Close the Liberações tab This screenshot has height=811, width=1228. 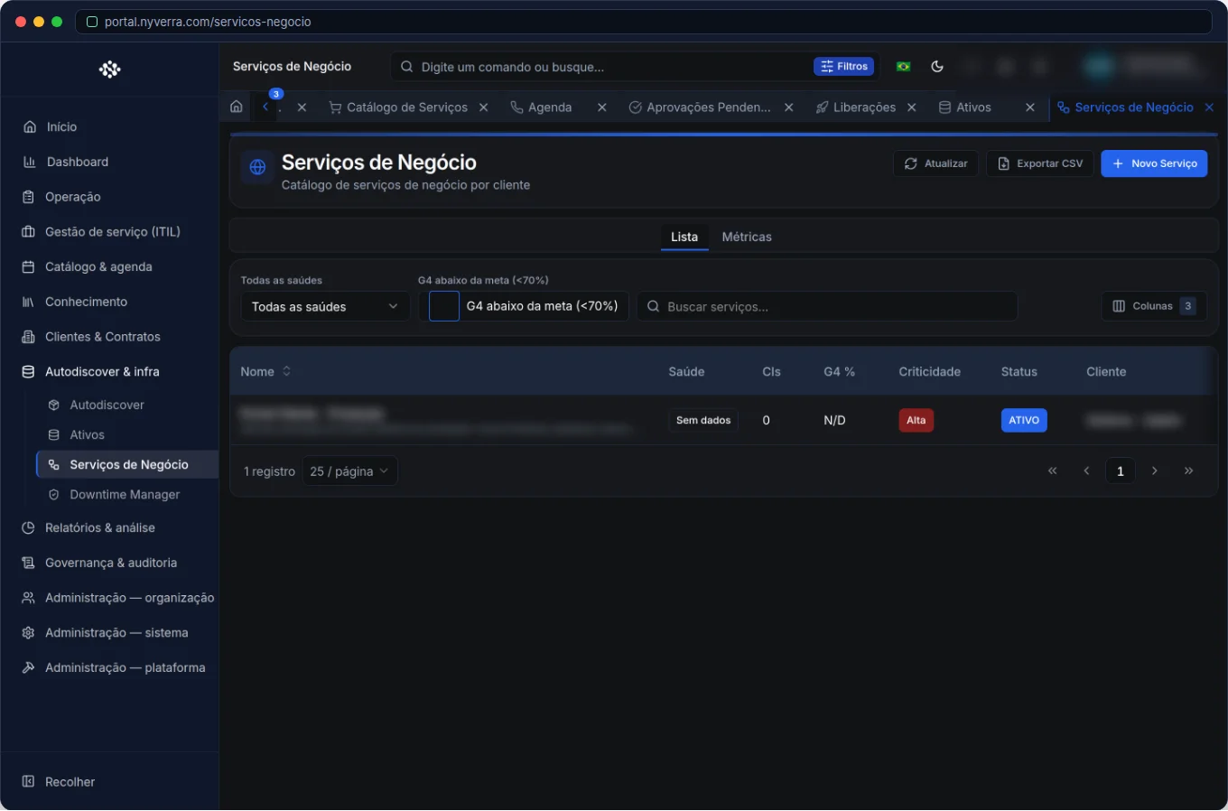912,107
